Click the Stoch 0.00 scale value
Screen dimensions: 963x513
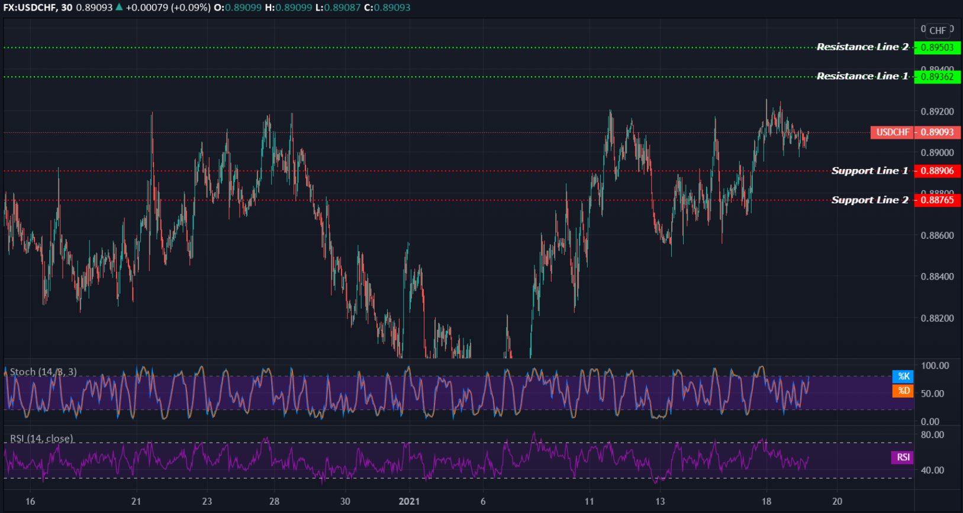point(930,421)
